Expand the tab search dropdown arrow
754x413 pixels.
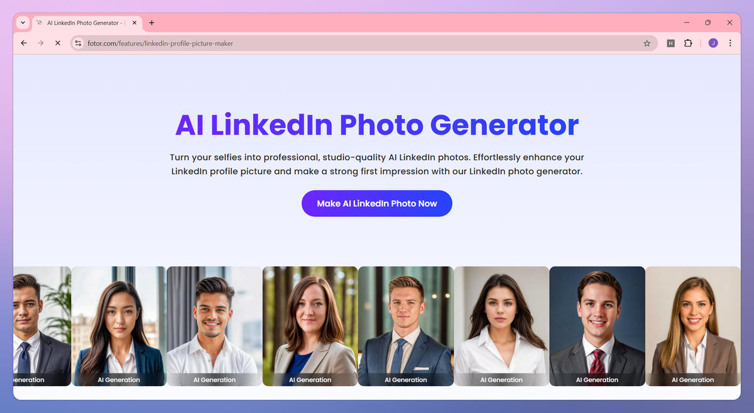[x=23, y=23]
